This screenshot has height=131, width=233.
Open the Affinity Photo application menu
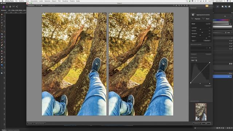point(9,1)
